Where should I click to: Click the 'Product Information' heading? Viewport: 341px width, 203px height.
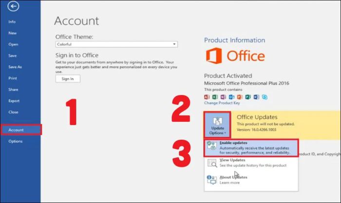click(234, 40)
